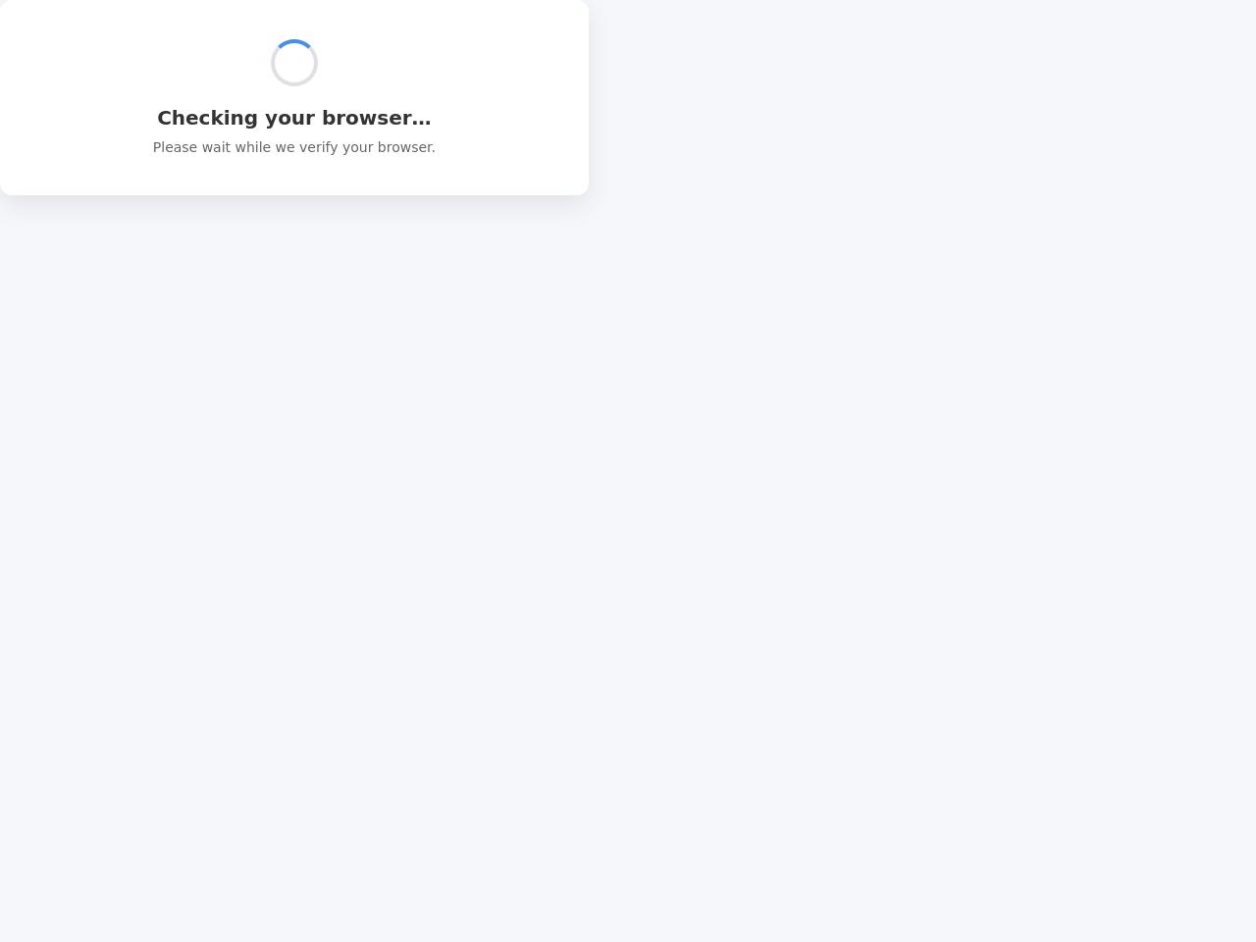Click the word "Please" in the subtext

pyautogui.click(x=175, y=147)
